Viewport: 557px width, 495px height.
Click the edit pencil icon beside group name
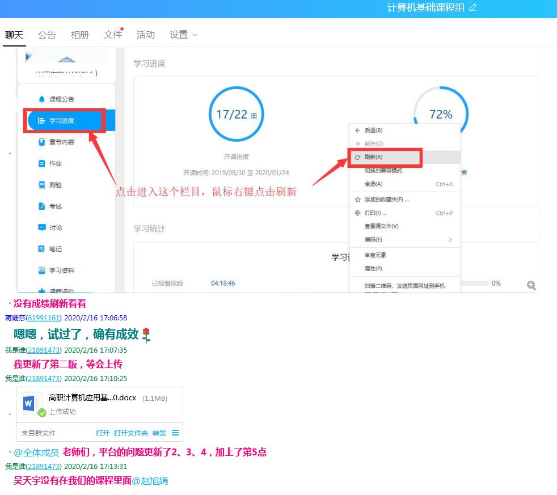[x=473, y=8]
